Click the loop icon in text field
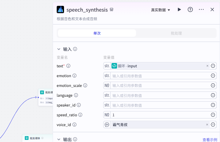The width and height of the screenshot is (220, 142). pos(114,66)
